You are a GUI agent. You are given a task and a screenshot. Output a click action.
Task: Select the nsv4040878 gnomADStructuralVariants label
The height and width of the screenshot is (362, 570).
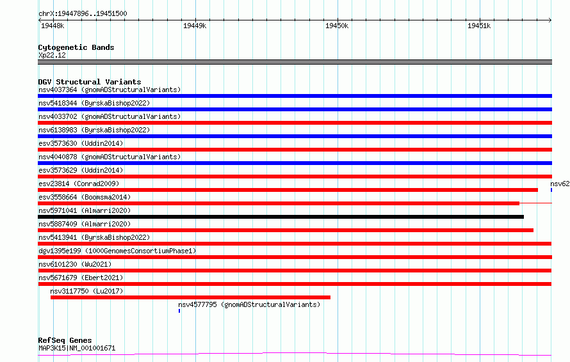pos(110,157)
